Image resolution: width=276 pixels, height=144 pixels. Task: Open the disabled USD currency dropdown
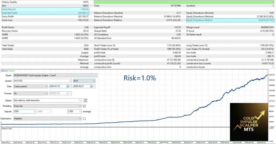coord(44,111)
